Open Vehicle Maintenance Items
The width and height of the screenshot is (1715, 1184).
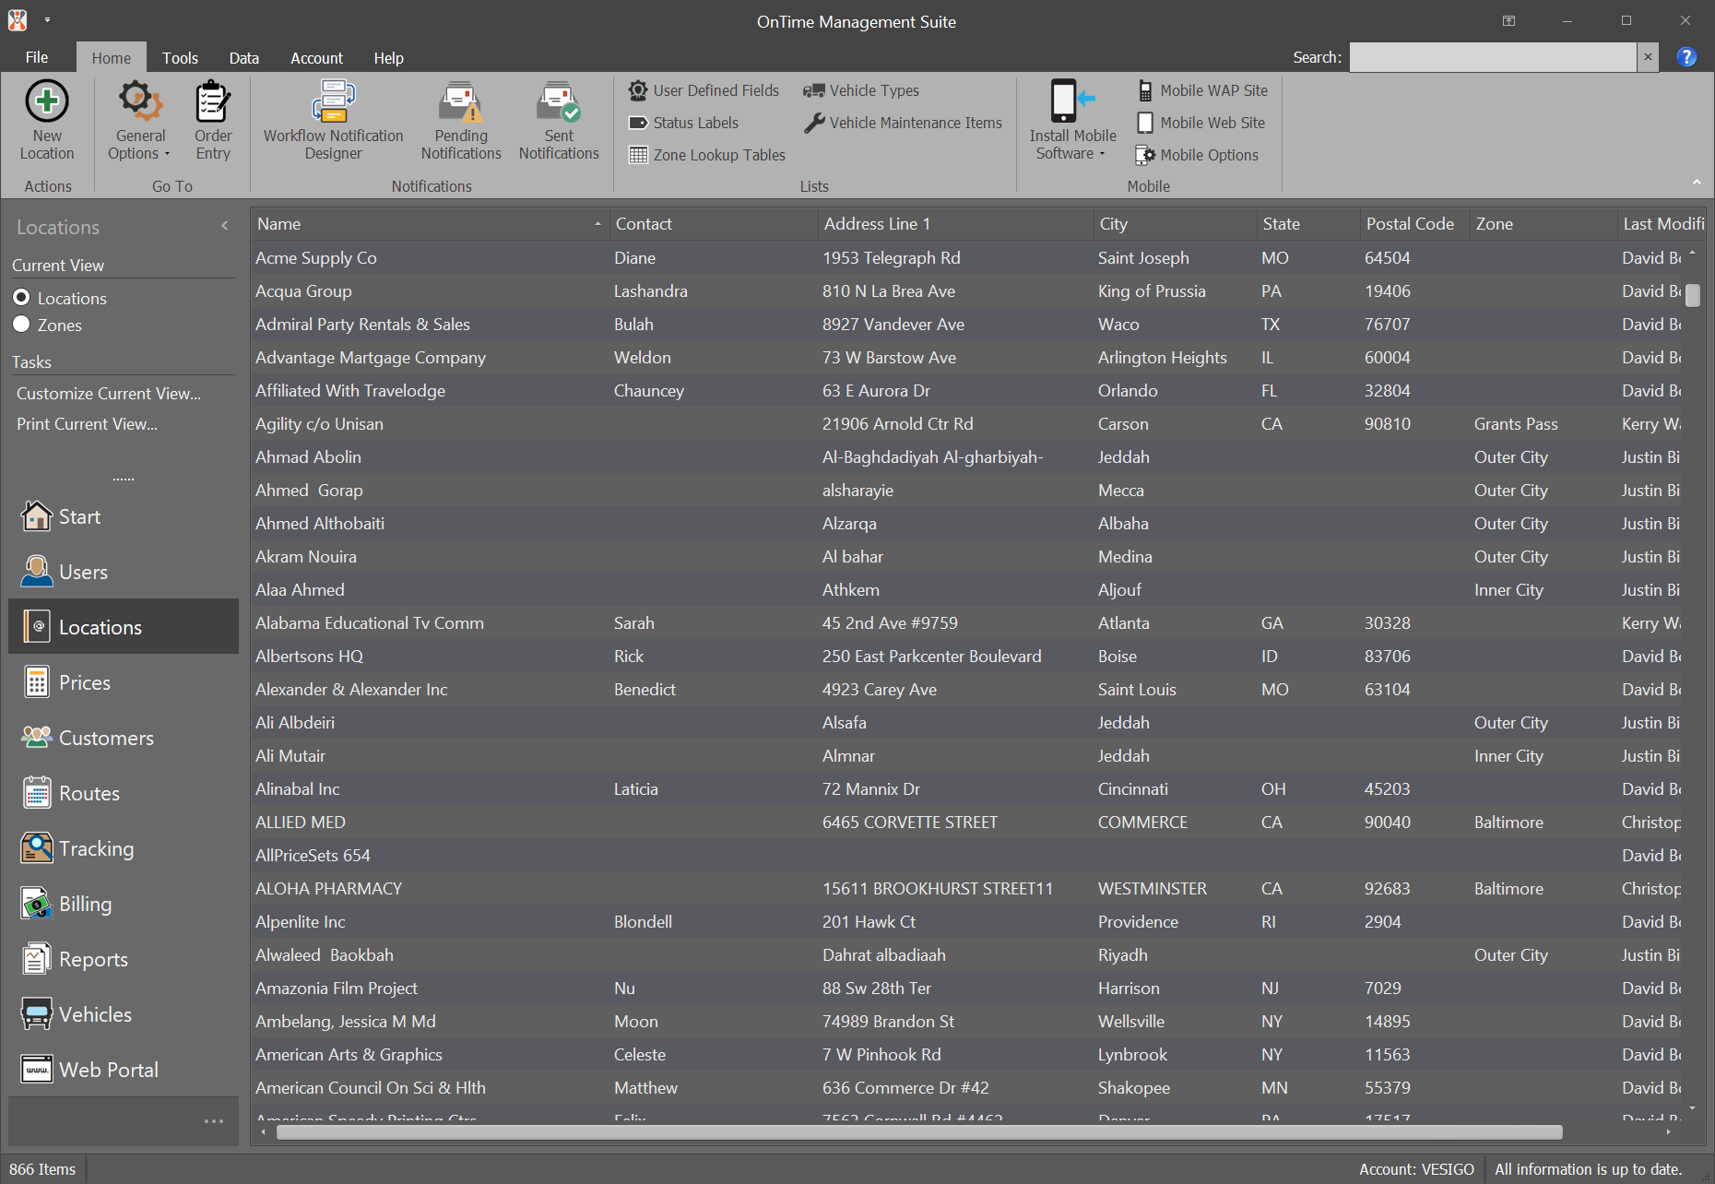903,123
